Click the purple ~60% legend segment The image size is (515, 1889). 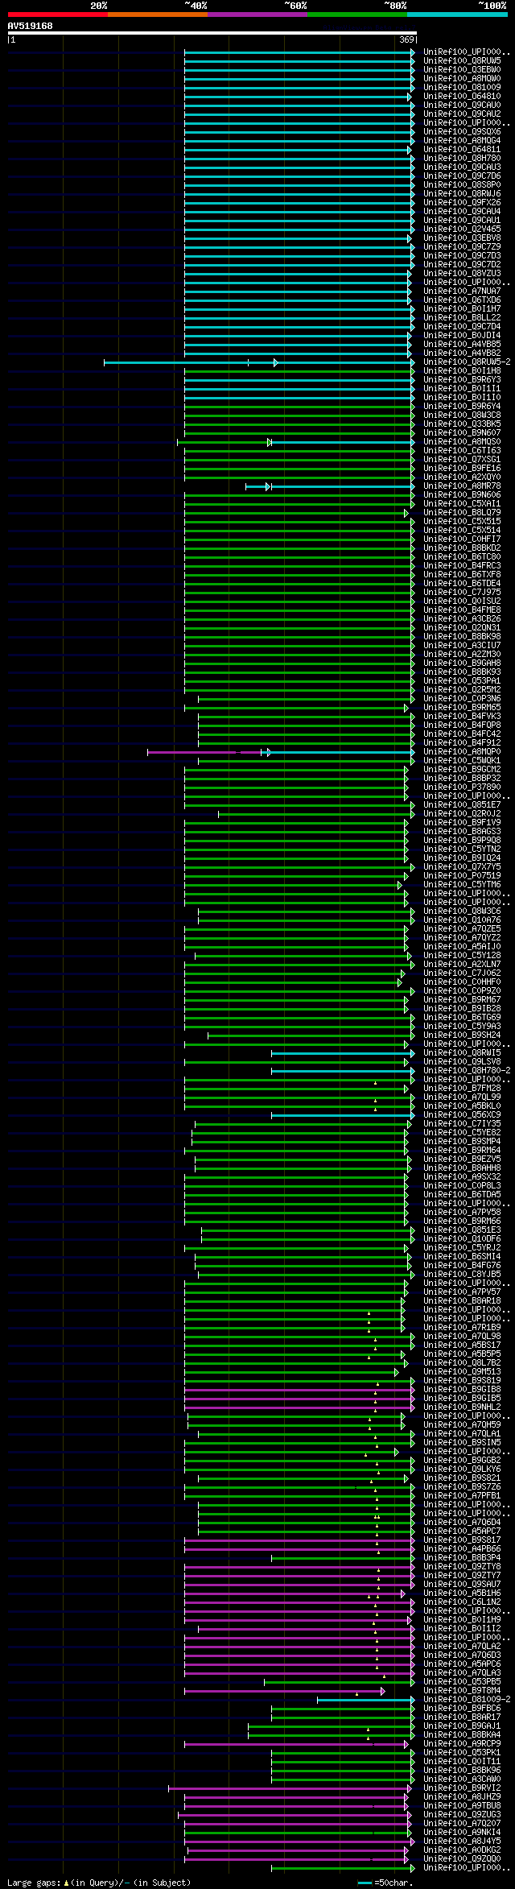coord(257,14)
